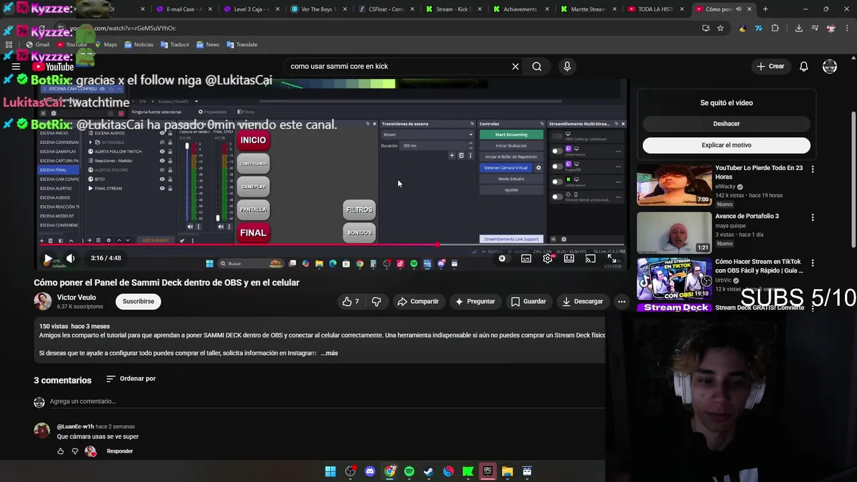The image size is (857, 482).
Task: Open the Maps bookmark
Action: (x=106, y=45)
